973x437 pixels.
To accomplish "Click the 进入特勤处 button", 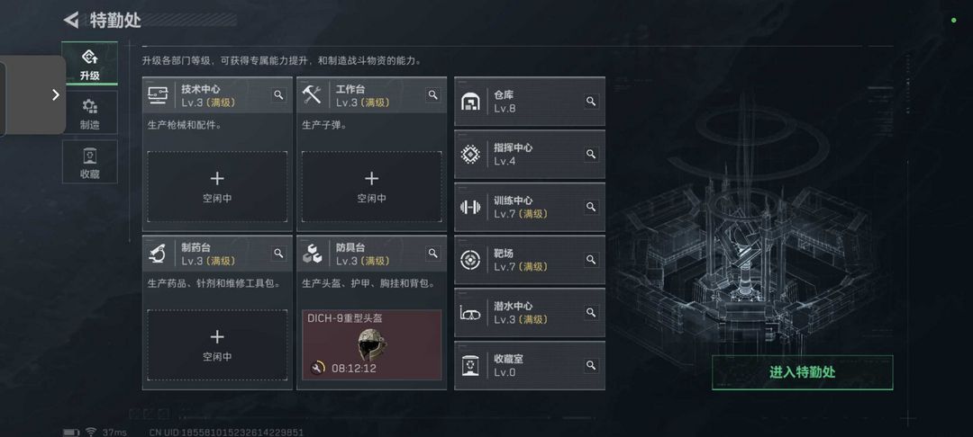I will [803, 372].
